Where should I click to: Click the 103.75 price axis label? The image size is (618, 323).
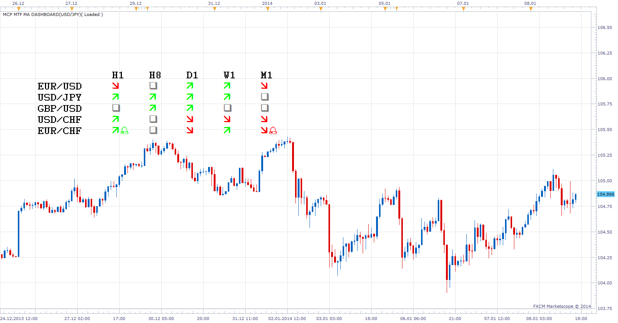[x=605, y=309]
